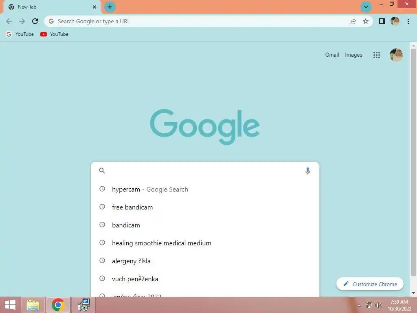Bookmark this tab with the star icon

(366, 21)
